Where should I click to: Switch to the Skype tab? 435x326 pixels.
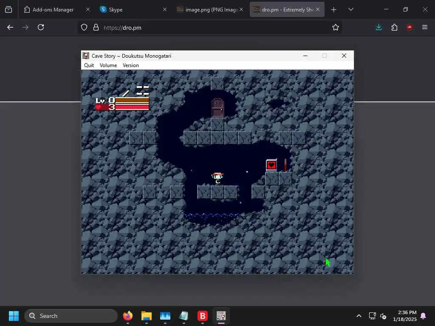click(133, 9)
